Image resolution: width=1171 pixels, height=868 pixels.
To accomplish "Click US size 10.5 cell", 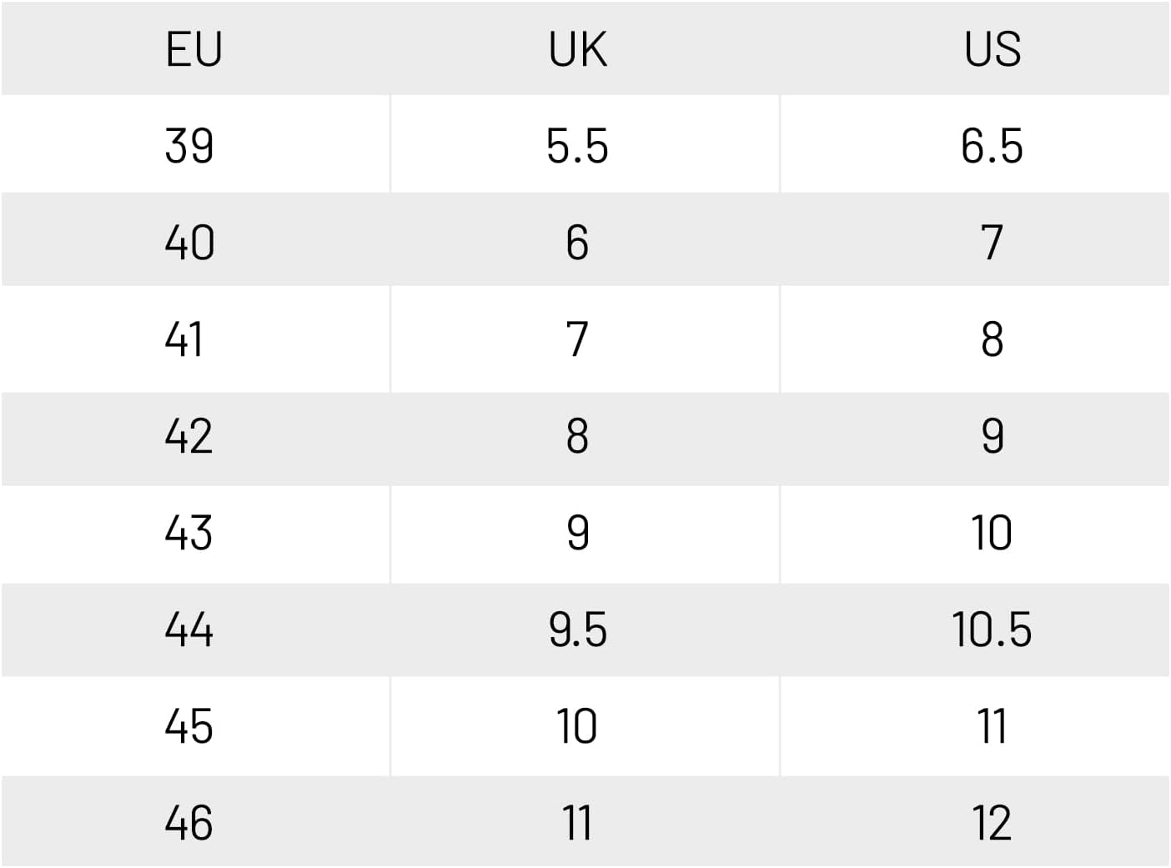I will point(992,630).
